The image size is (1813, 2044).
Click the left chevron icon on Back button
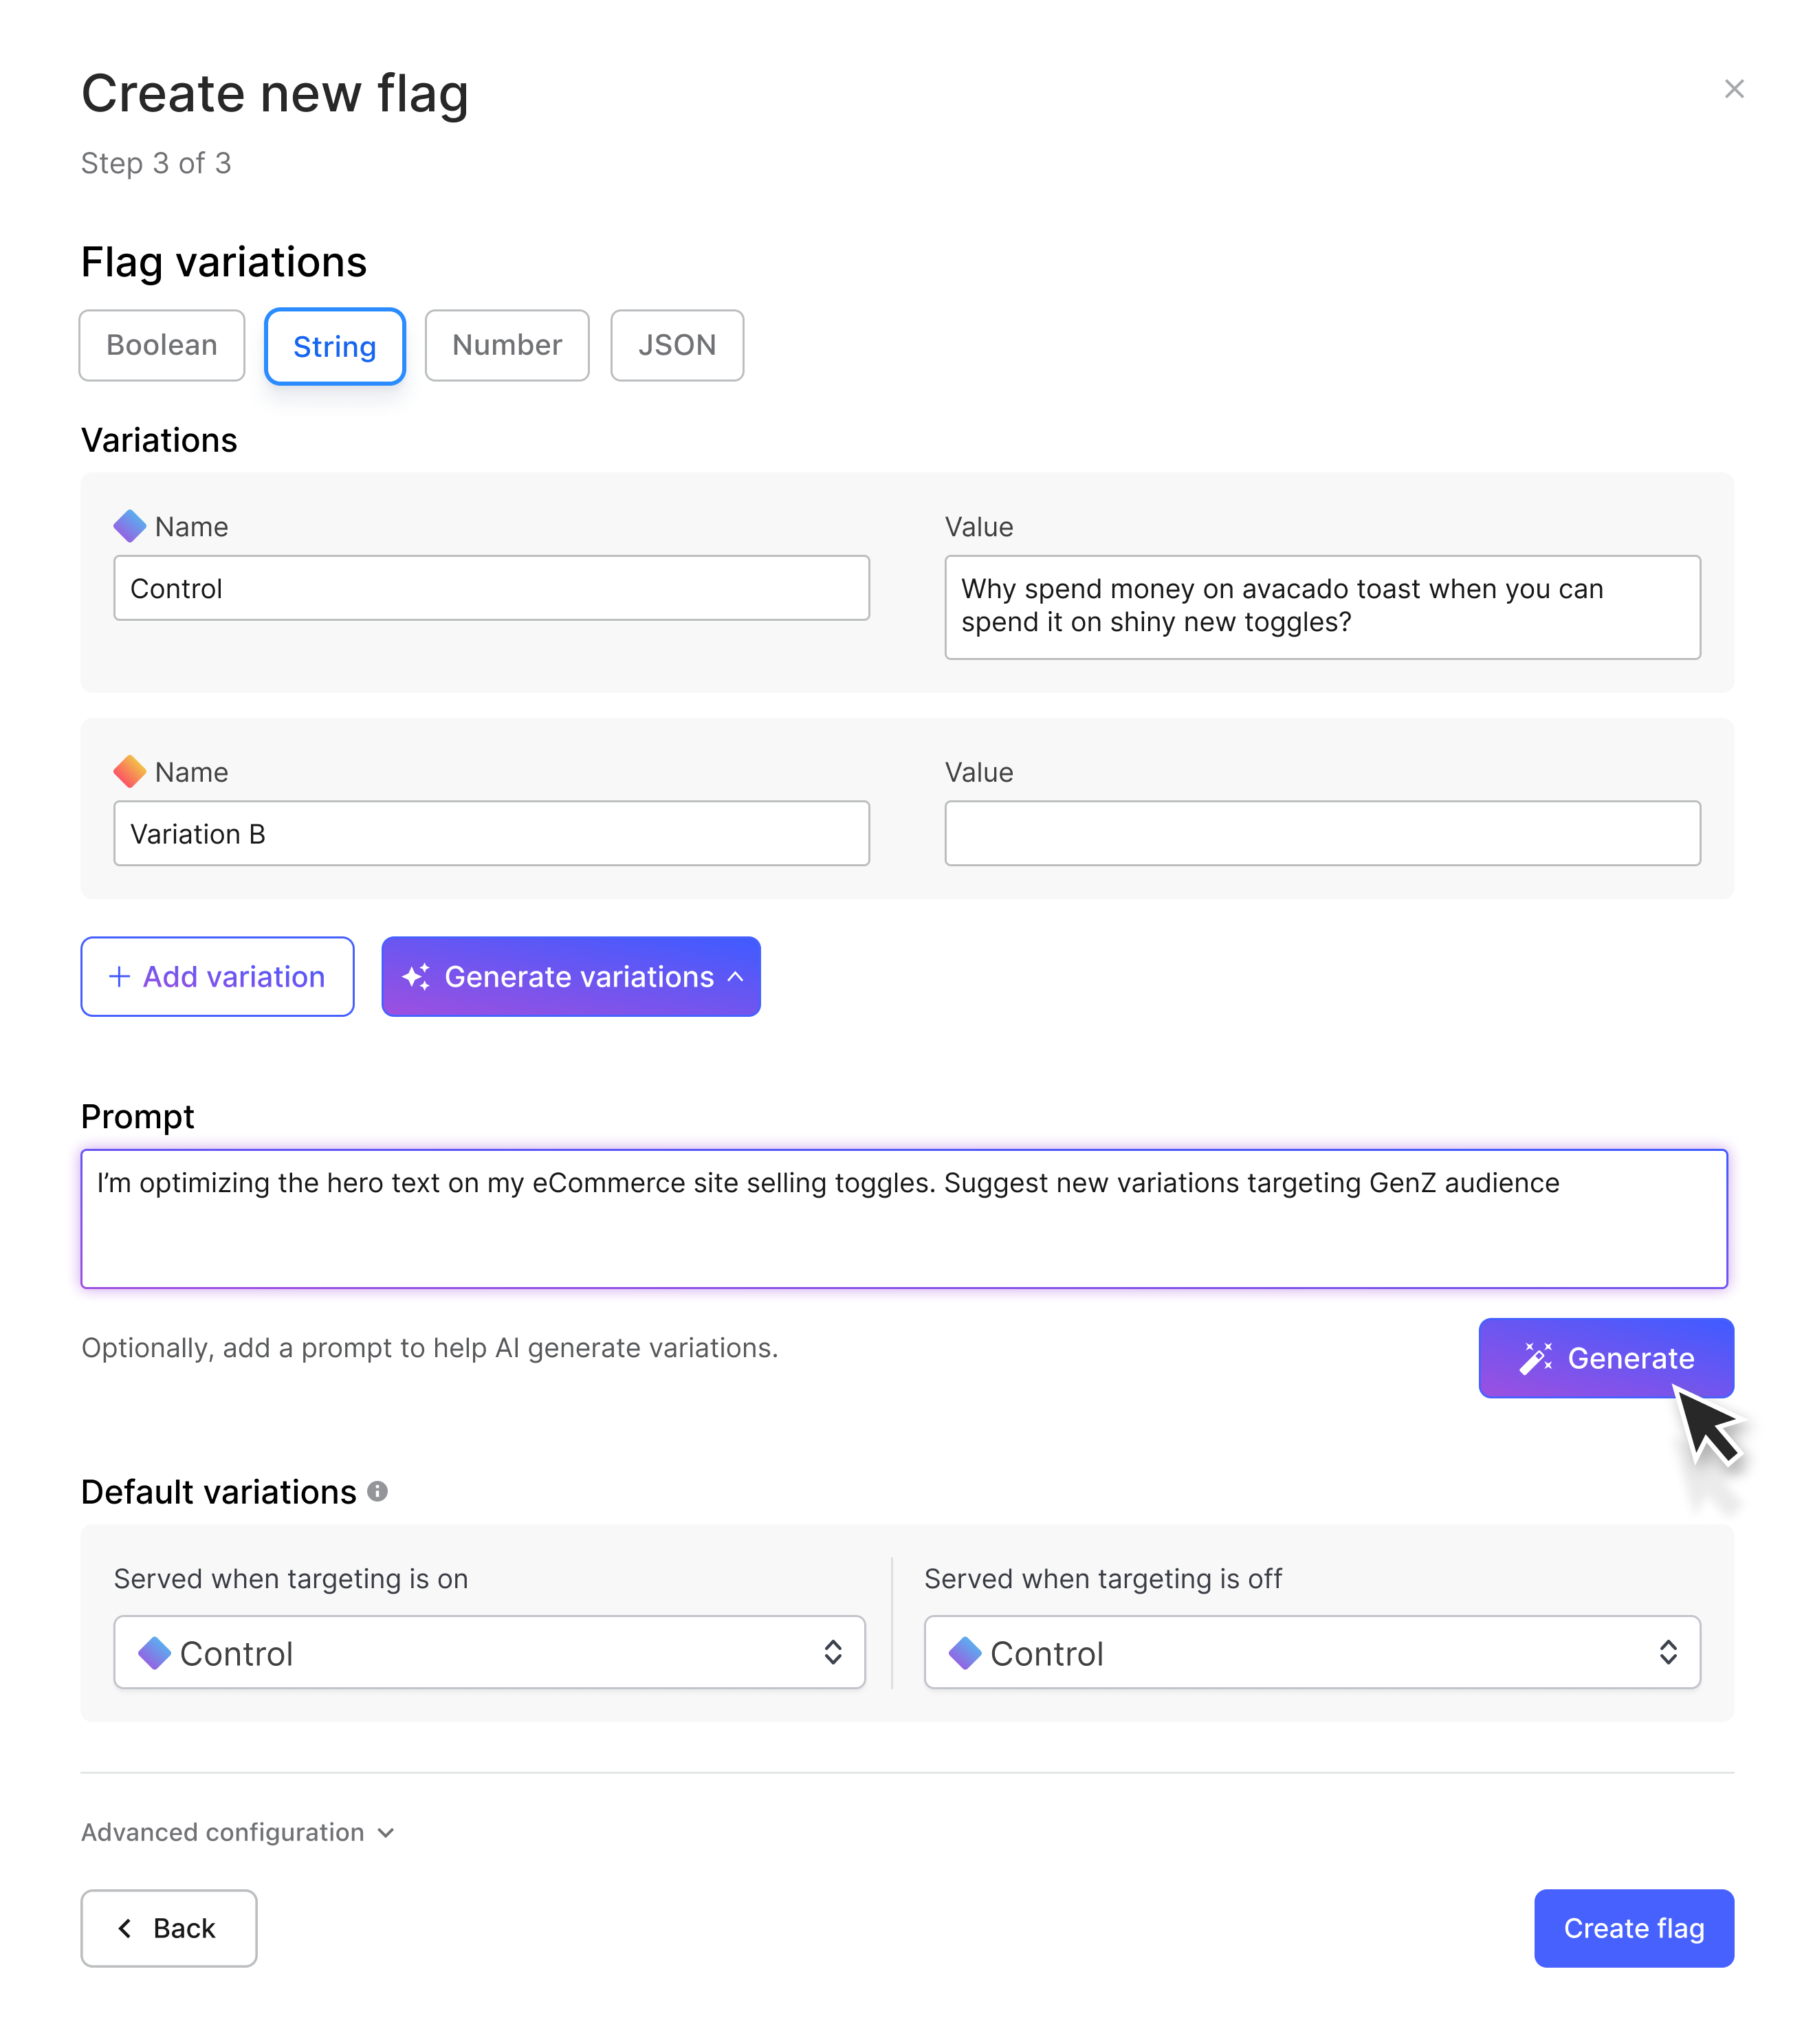tap(125, 1928)
